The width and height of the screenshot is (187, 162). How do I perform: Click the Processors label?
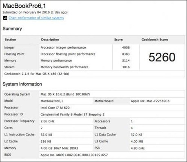[x=102, y=121]
